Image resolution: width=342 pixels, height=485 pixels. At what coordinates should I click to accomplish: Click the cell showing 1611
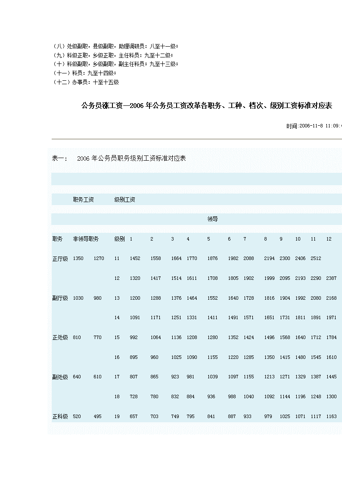(192, 279)
